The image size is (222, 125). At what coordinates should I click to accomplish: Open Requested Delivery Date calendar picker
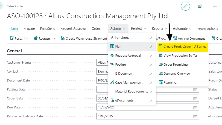tap(195, 116)
